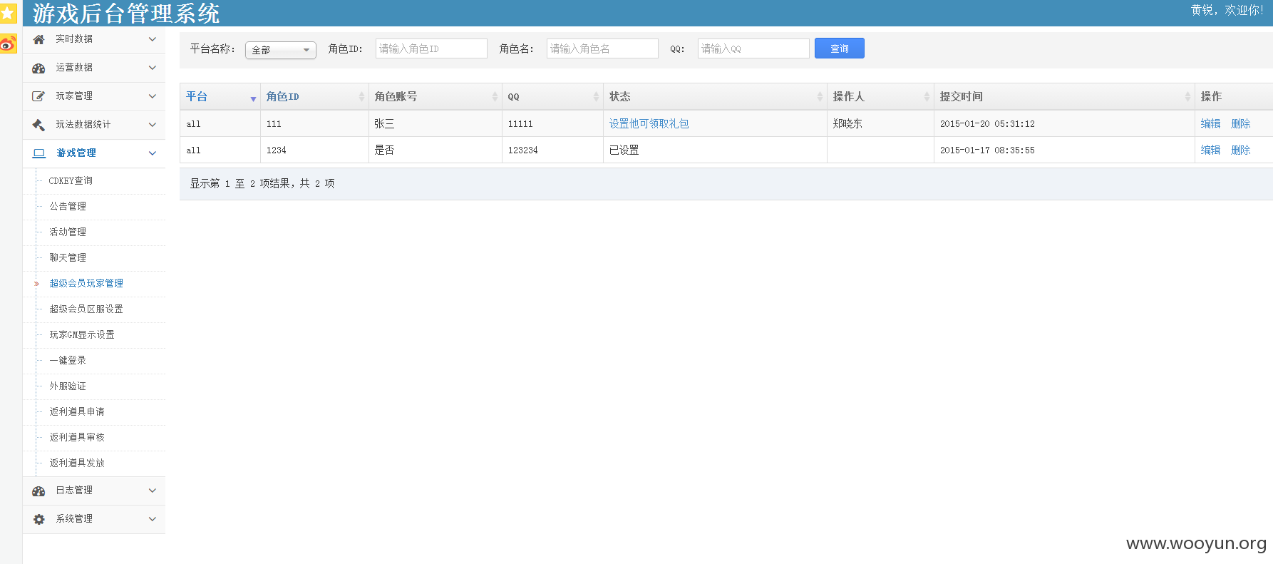Click sort arrows on 操作人 column
1273x564 pixels.
(x=927, y=97)
